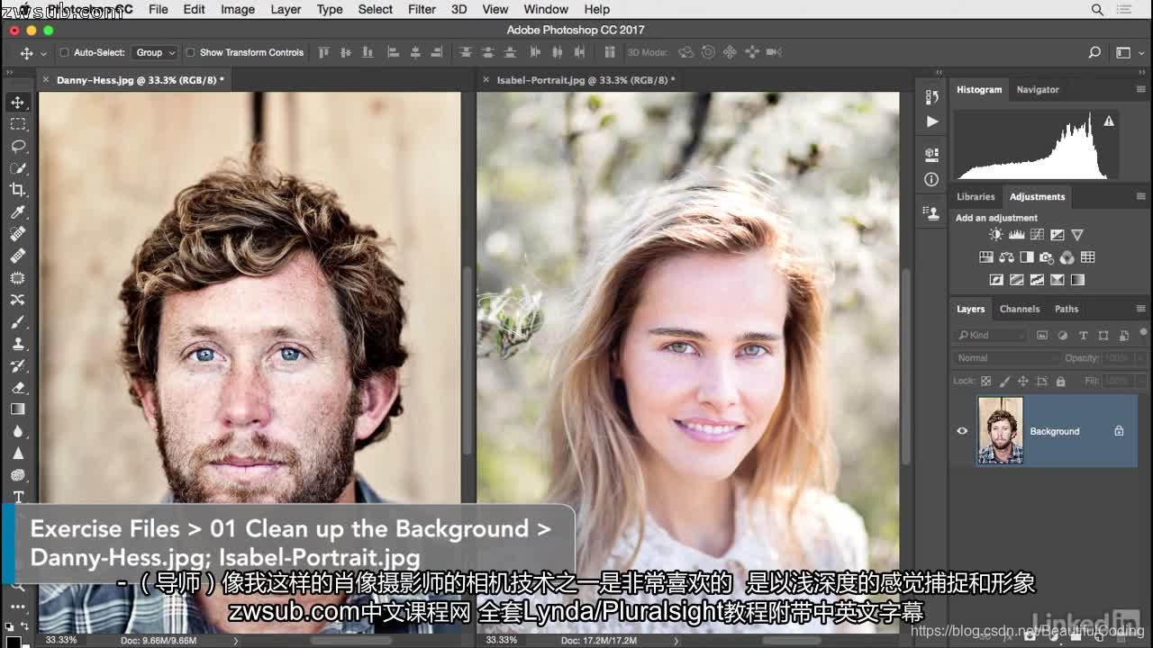Viewport: 1153px width, 648px height.
Task: Select the Spot Healing Brush tool
Action: tap(18, 234)
